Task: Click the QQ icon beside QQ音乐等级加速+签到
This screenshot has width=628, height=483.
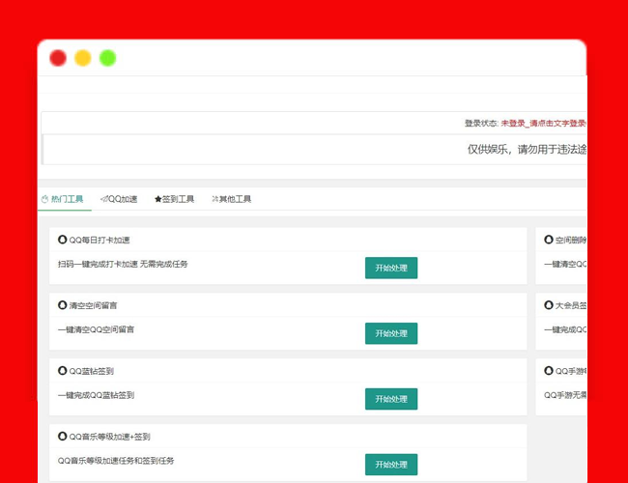Action: pyautogui.click(x=62, y=436)
